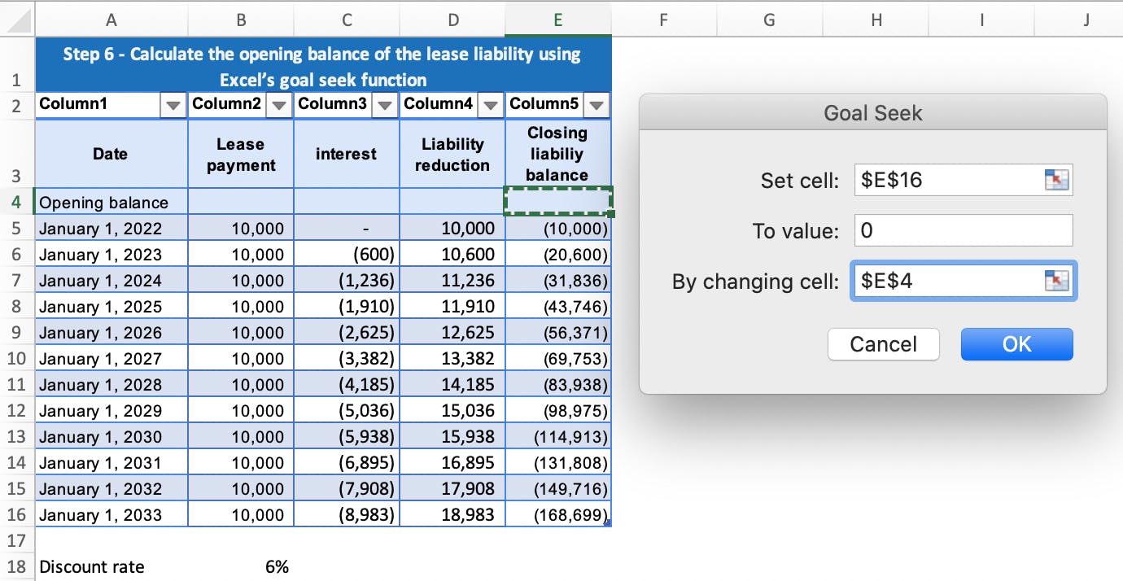Click the 'Discount rate' label cell
The height and width of the screenshot is (581, 1123).
click(x=111, y=566)
